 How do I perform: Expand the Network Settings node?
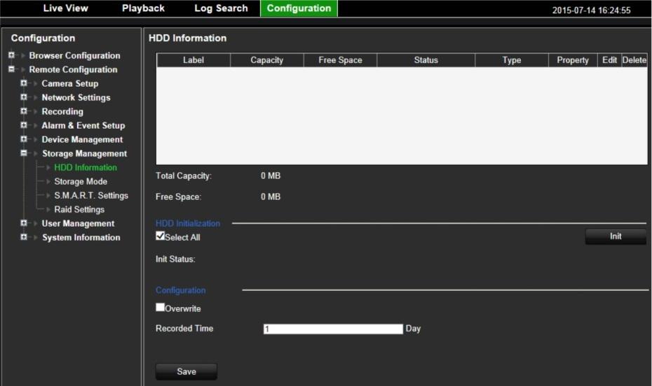[24, 97]
